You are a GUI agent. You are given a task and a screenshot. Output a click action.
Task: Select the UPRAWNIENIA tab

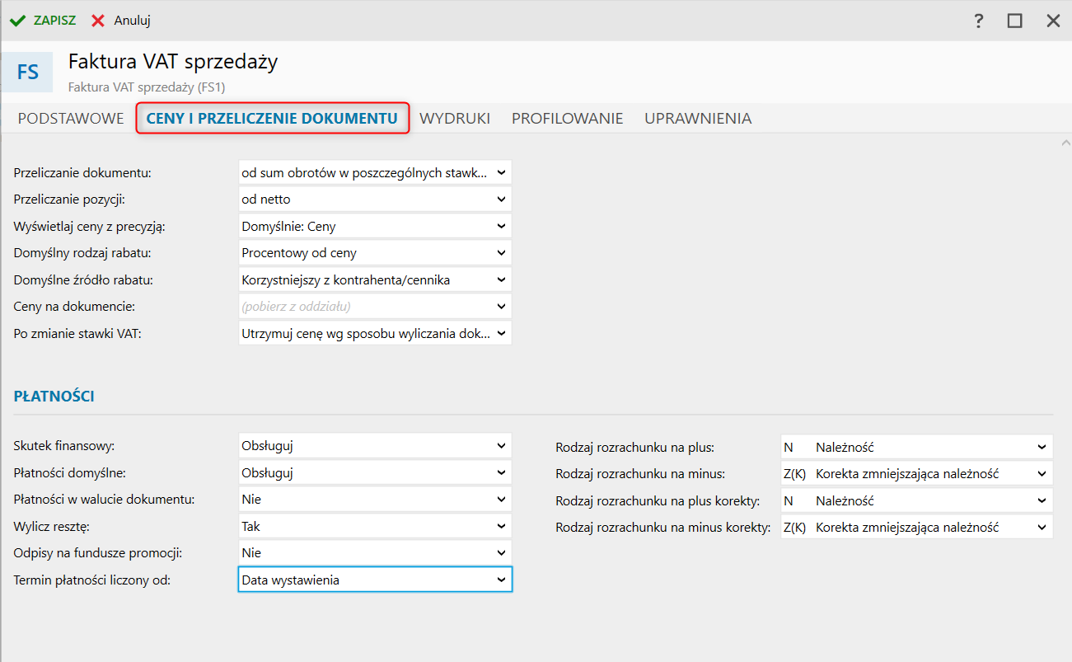tap(698, 118)
